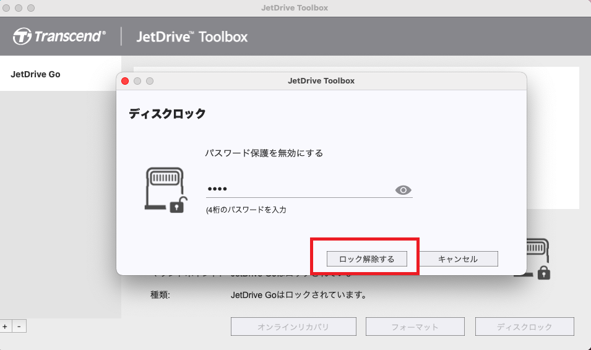This screenshot has width=591, height=350.
Task: Click the Transcend logo in header
Action: tap(59, 36)
